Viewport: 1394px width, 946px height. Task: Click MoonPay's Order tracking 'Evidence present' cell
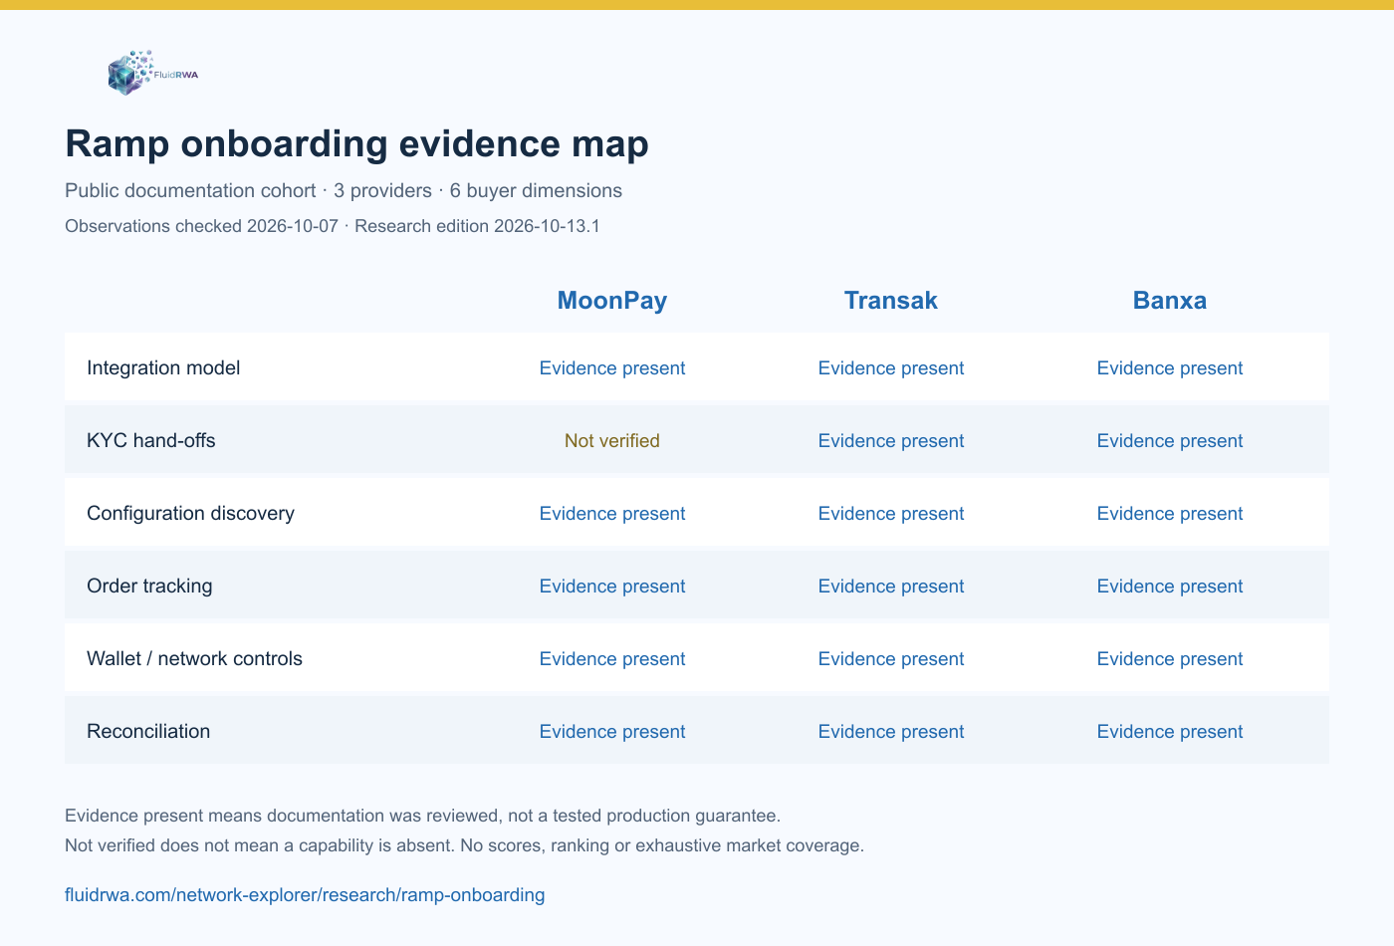click(x=612, y=586)
